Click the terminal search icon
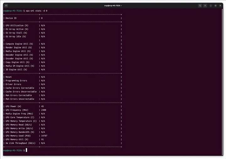This screenshot has height=159, width=226. tap(200, 6)
